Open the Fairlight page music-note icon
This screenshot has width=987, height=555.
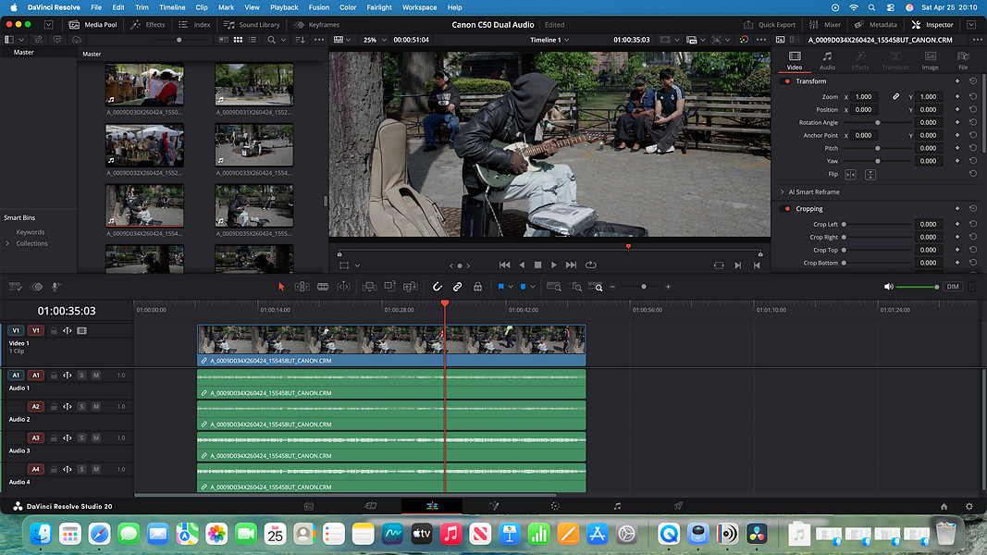click(x=617, y=506)
